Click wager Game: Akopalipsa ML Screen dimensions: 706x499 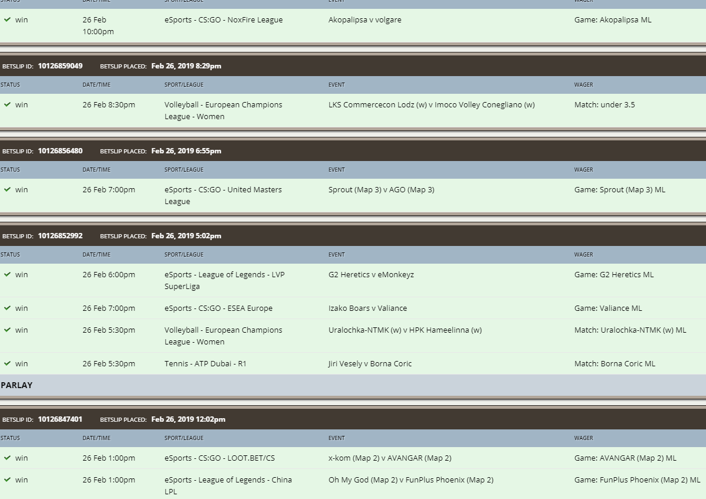pyautogui.click(x=613, y=20)
